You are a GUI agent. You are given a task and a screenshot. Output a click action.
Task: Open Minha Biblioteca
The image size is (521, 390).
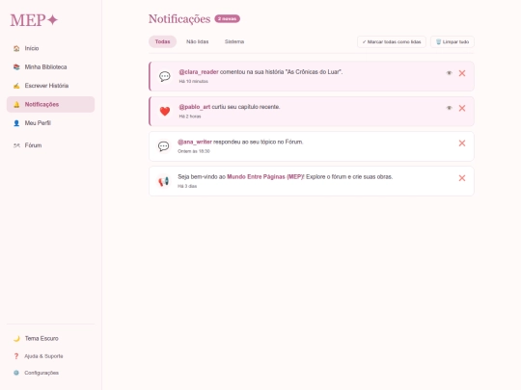pyautogui.click(x=50, y=67)
